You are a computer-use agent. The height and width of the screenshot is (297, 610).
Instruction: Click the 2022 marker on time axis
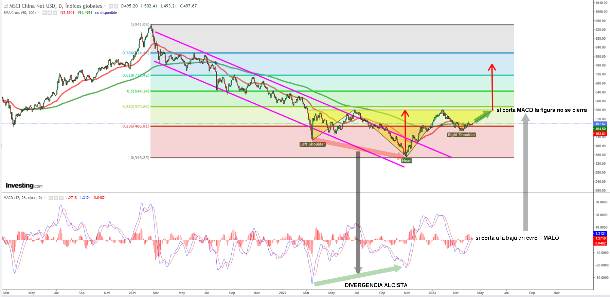(282, 293)
